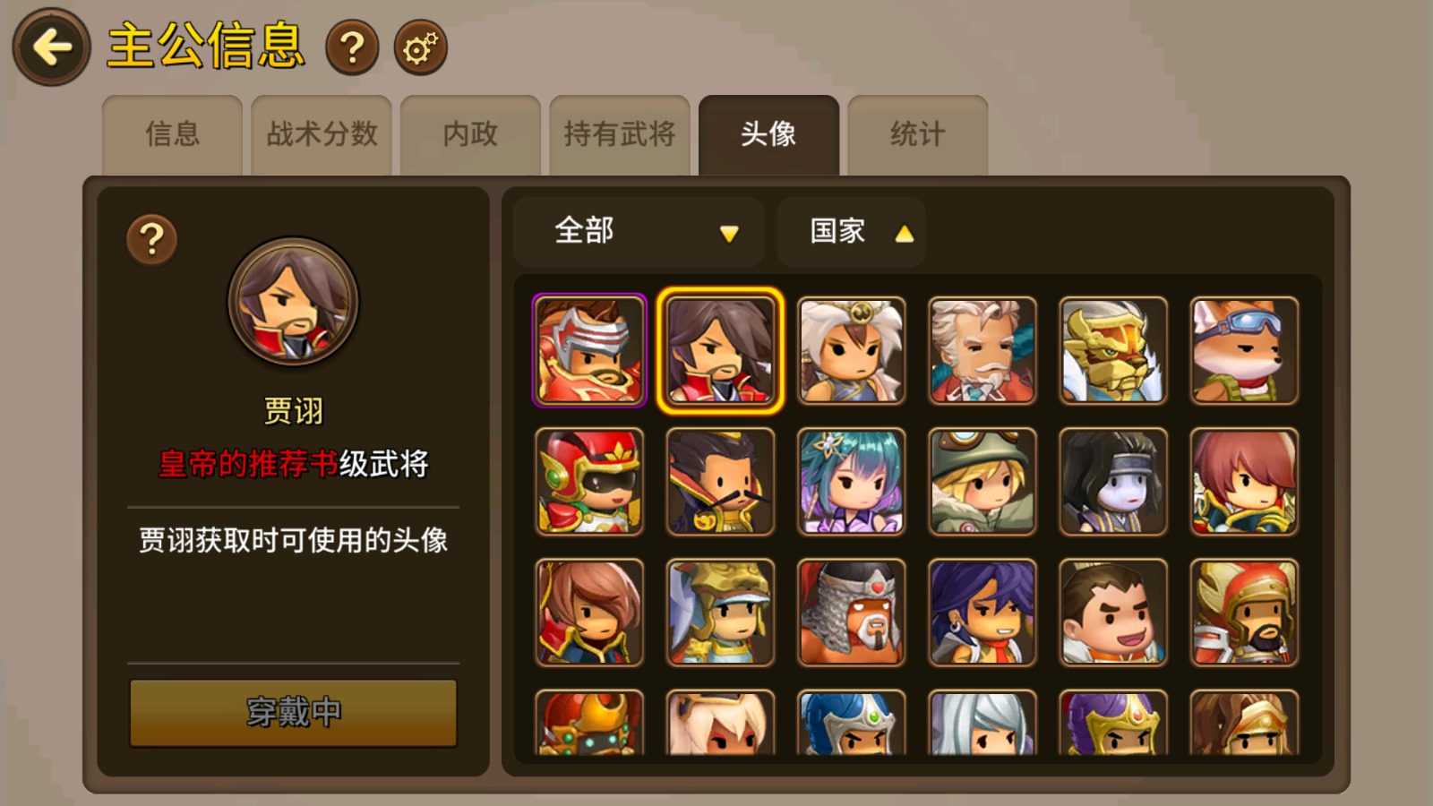
Task: Open help icon beside 主公信息 title
Action: coord(352,47)
